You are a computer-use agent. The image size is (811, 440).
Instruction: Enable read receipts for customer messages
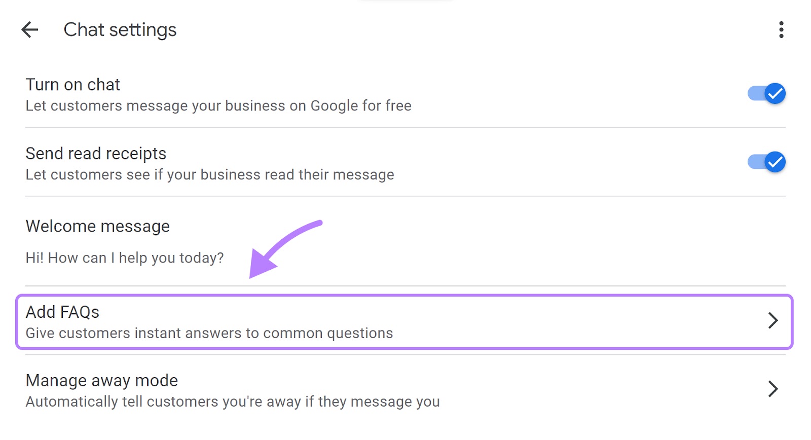tap(765, 162)
